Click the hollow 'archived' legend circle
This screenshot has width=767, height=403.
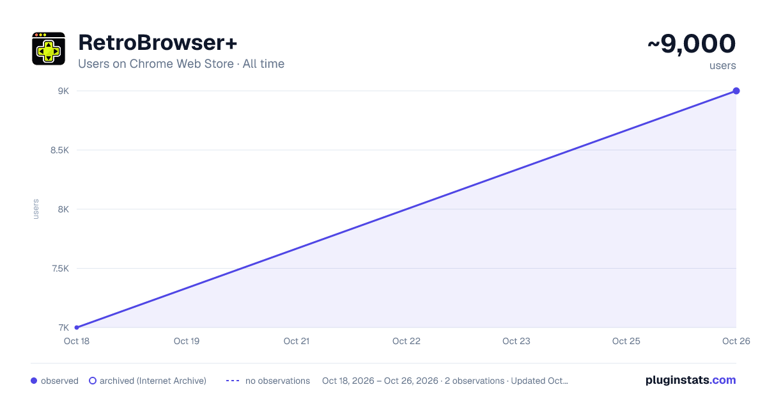pos(93,381)
